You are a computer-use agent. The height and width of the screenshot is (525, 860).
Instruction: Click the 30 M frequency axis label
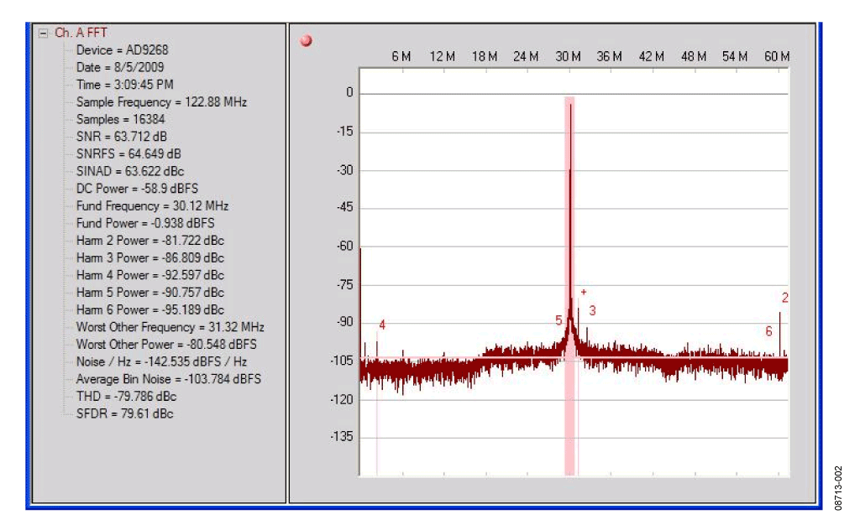569,56
